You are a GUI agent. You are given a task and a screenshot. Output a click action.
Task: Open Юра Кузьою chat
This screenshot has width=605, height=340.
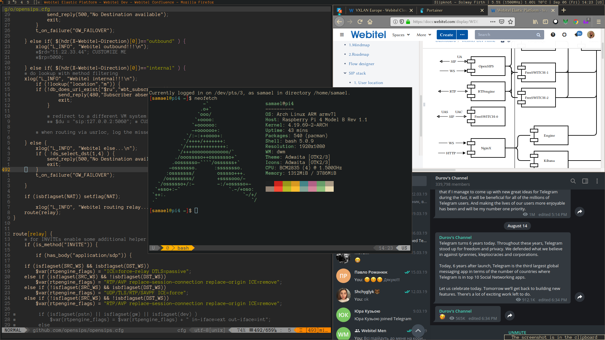click(x=382, y=315)
